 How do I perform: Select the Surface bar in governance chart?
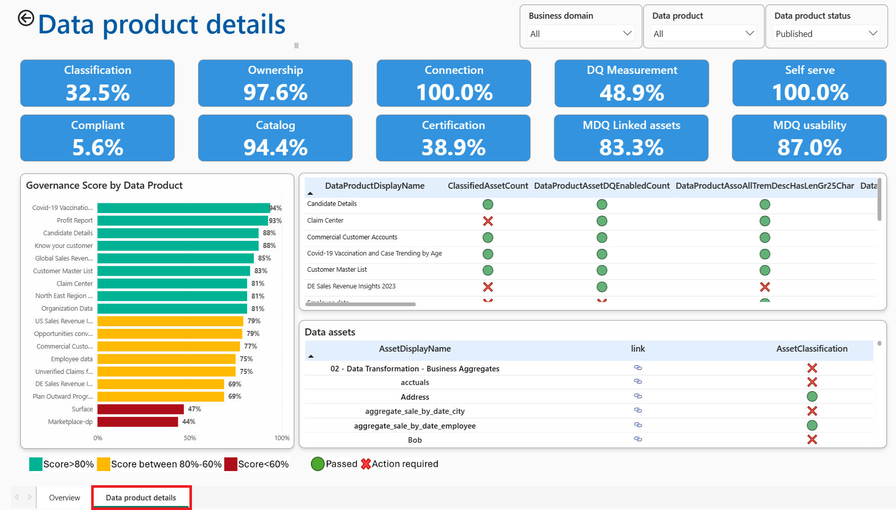tap(141, 409)
